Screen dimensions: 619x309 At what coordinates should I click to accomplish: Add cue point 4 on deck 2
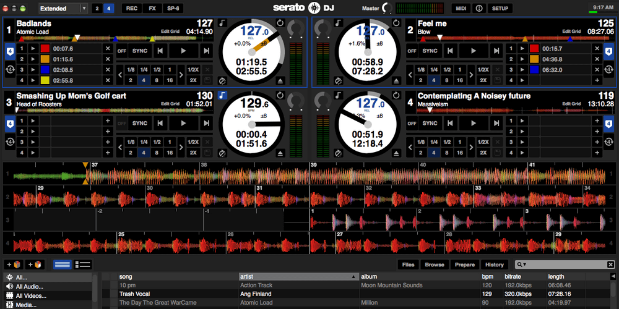[597, 80]
